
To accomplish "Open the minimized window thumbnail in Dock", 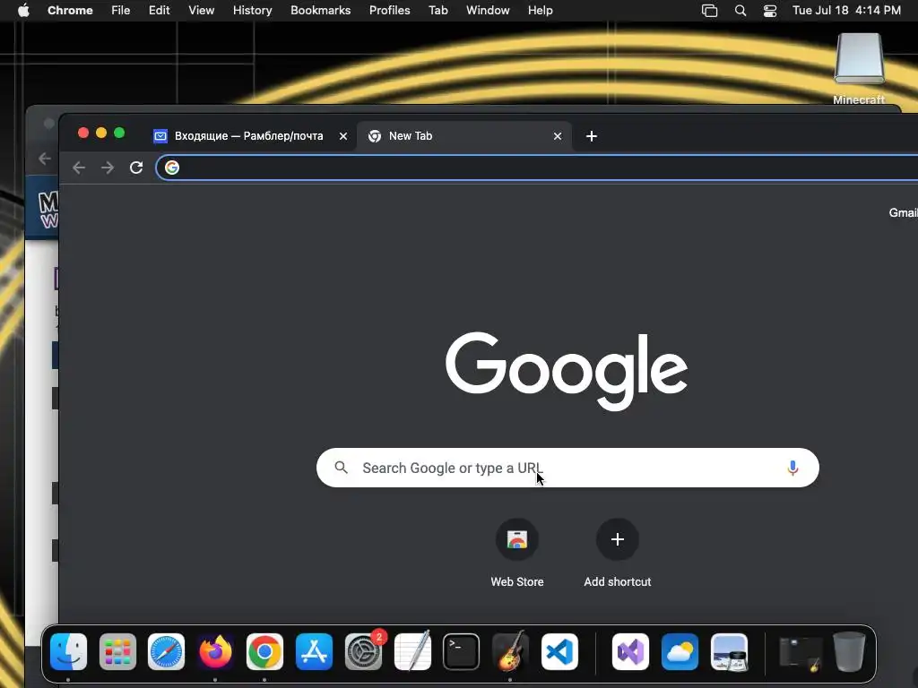I will point(801,653).
